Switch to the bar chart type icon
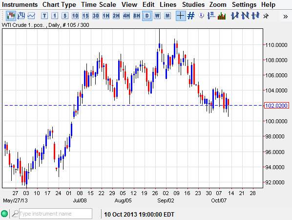 point(21,16)
